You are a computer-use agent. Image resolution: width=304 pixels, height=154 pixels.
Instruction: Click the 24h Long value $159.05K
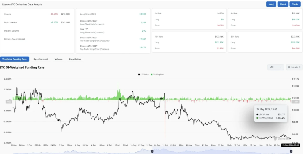pos(295,43)
